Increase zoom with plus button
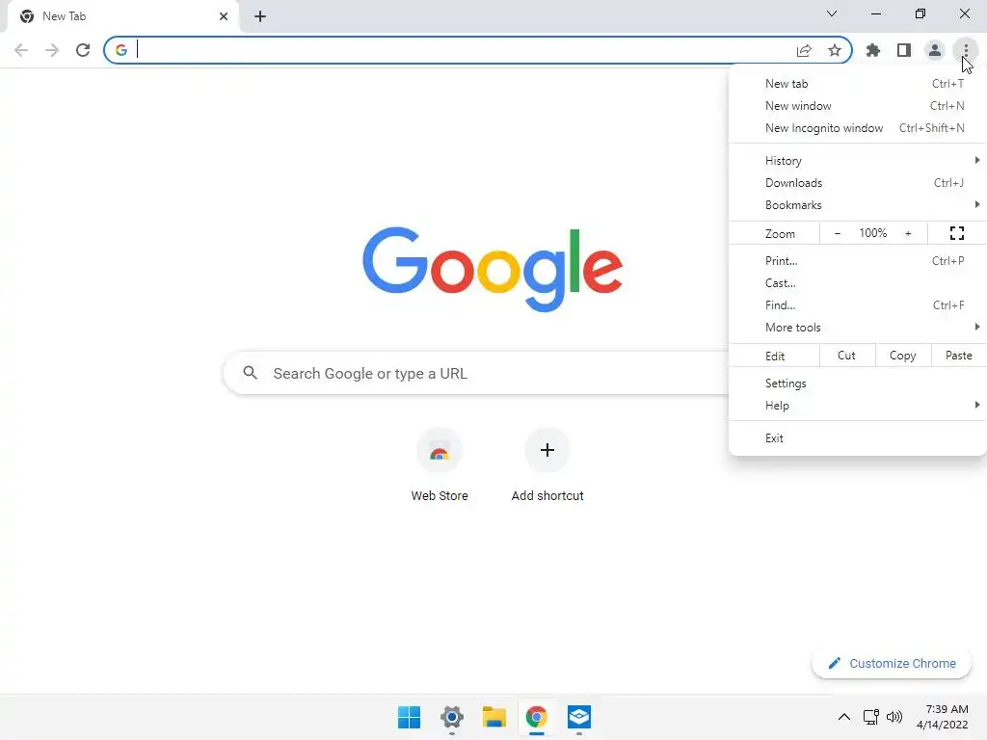 tap(908, 233)
